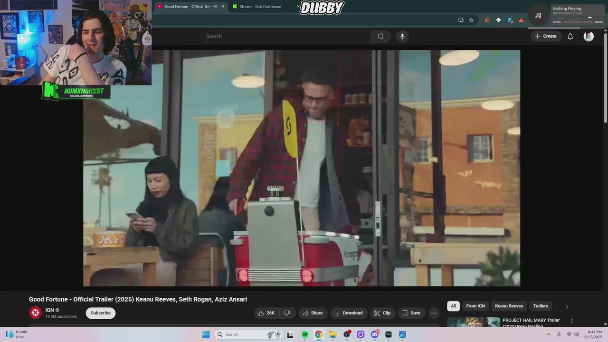Dislike the video with thumbs down
This screenshot has width=608, height=342.
(287, 313)
